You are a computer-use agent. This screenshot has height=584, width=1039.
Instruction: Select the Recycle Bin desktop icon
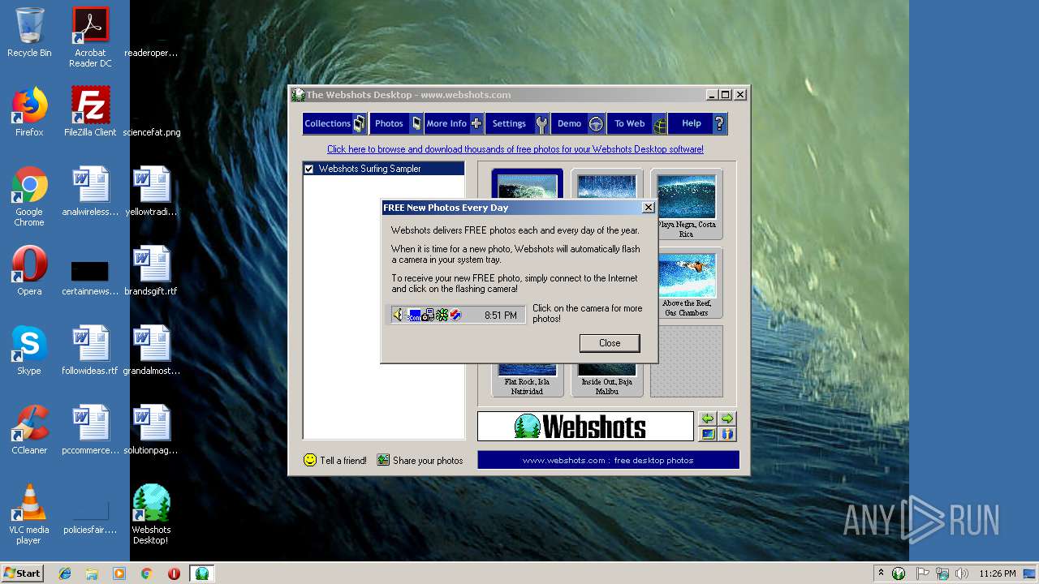pyautogui.click(x=29, y=32)
